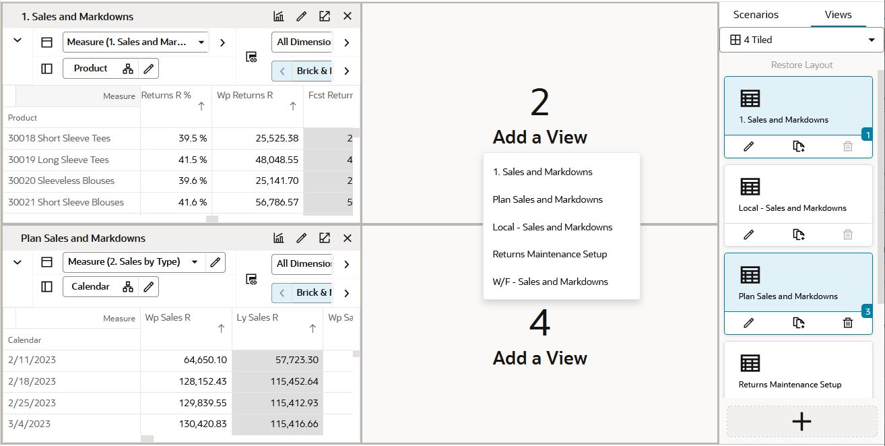Click the plus button to add a new view tile

(801, 421)
